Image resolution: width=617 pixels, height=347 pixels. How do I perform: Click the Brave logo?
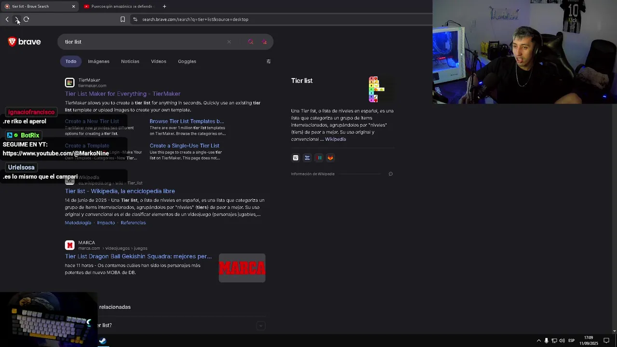click(x=25, y=42)
